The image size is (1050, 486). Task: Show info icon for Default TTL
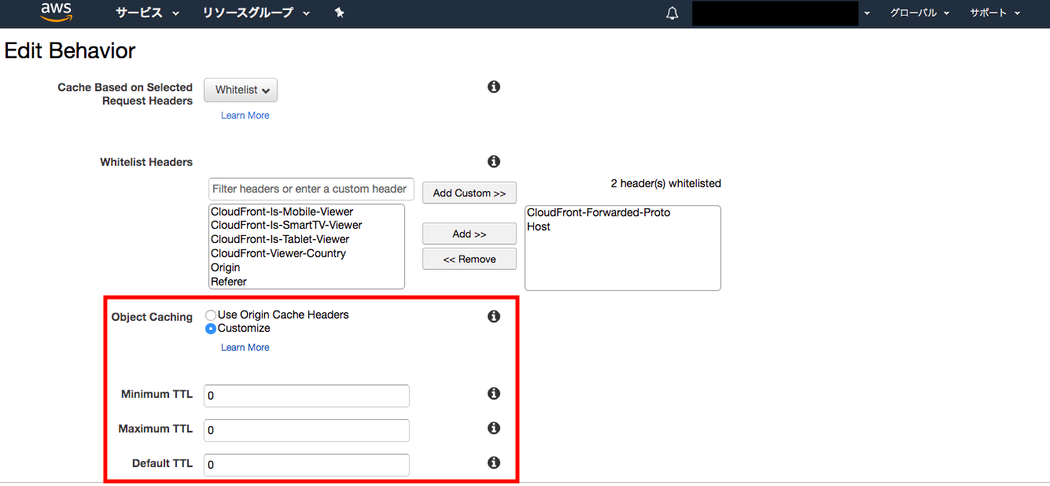[x=494, y=462]
